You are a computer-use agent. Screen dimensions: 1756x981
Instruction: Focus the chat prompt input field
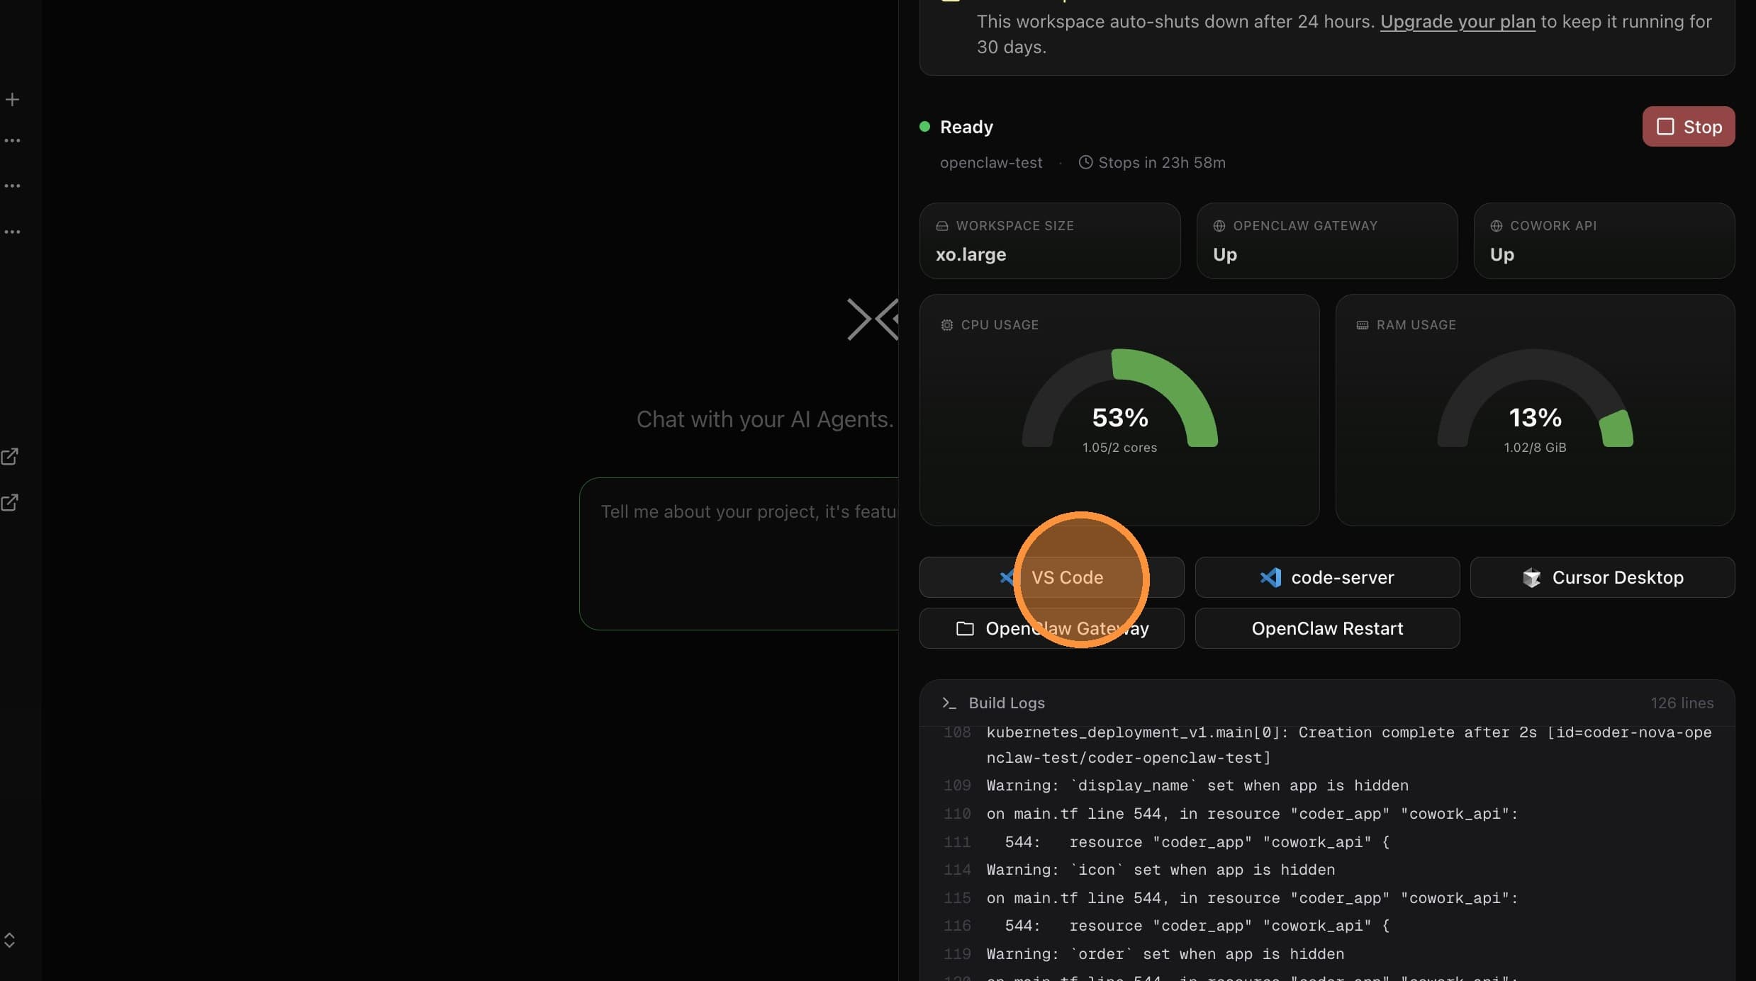[739, 554]
